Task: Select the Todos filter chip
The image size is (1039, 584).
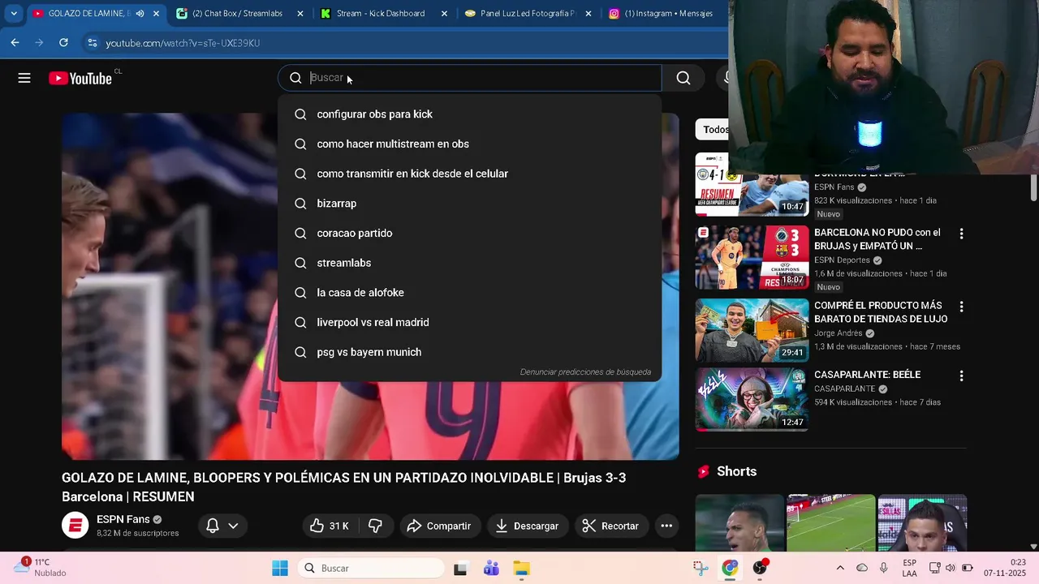Action: point(712,130)
